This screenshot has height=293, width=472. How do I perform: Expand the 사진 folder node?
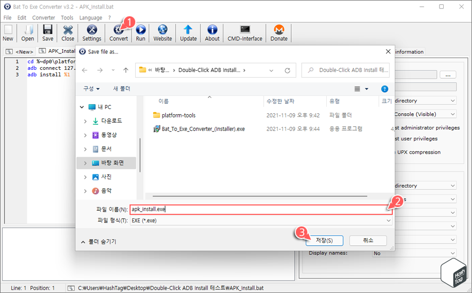coord(85,177)
